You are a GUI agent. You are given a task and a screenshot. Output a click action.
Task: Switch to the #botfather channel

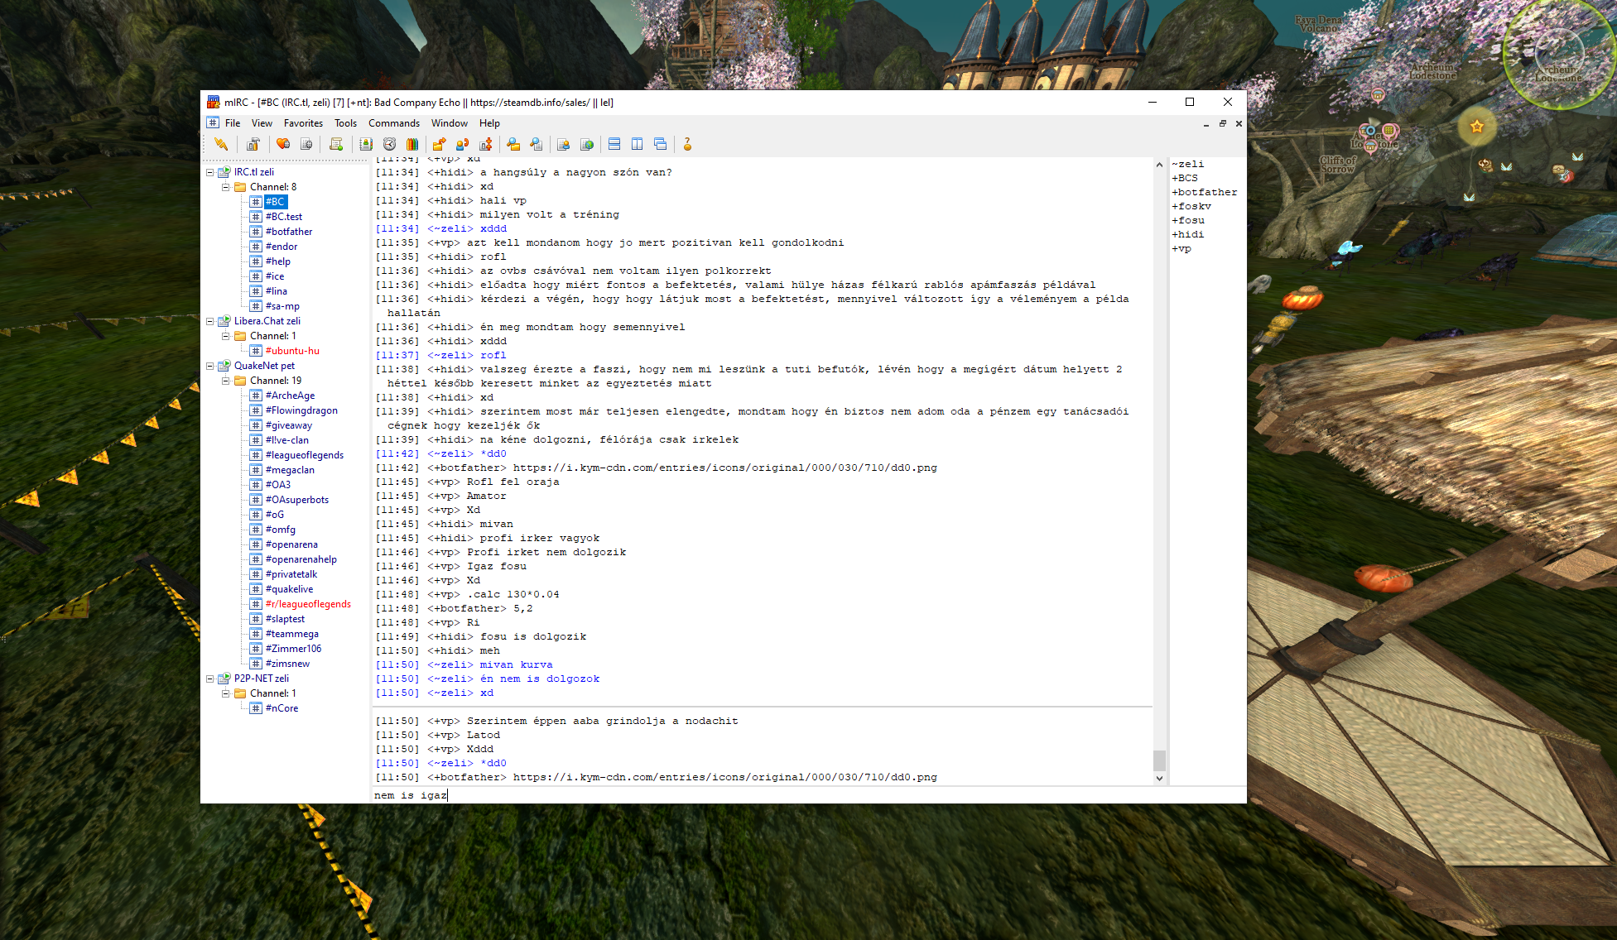pos(289,232)
